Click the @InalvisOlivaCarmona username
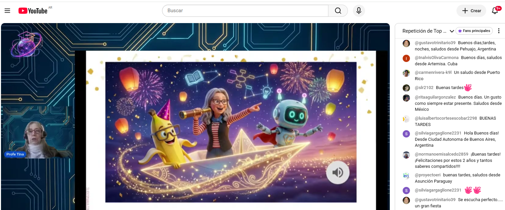The height and width of the screenshot is (210, 505). [437, 58]
